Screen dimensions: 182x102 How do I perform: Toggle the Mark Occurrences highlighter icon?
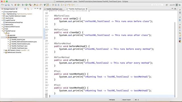47,5
